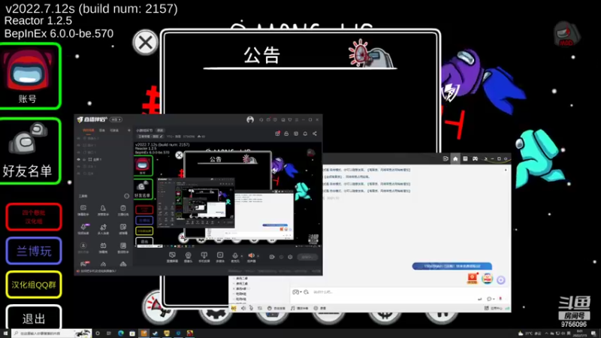Click the Windows Start button
601x338 pixels.
pos(5,333)
